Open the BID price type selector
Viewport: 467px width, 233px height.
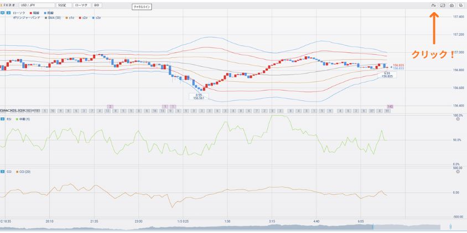pos(97,5)
